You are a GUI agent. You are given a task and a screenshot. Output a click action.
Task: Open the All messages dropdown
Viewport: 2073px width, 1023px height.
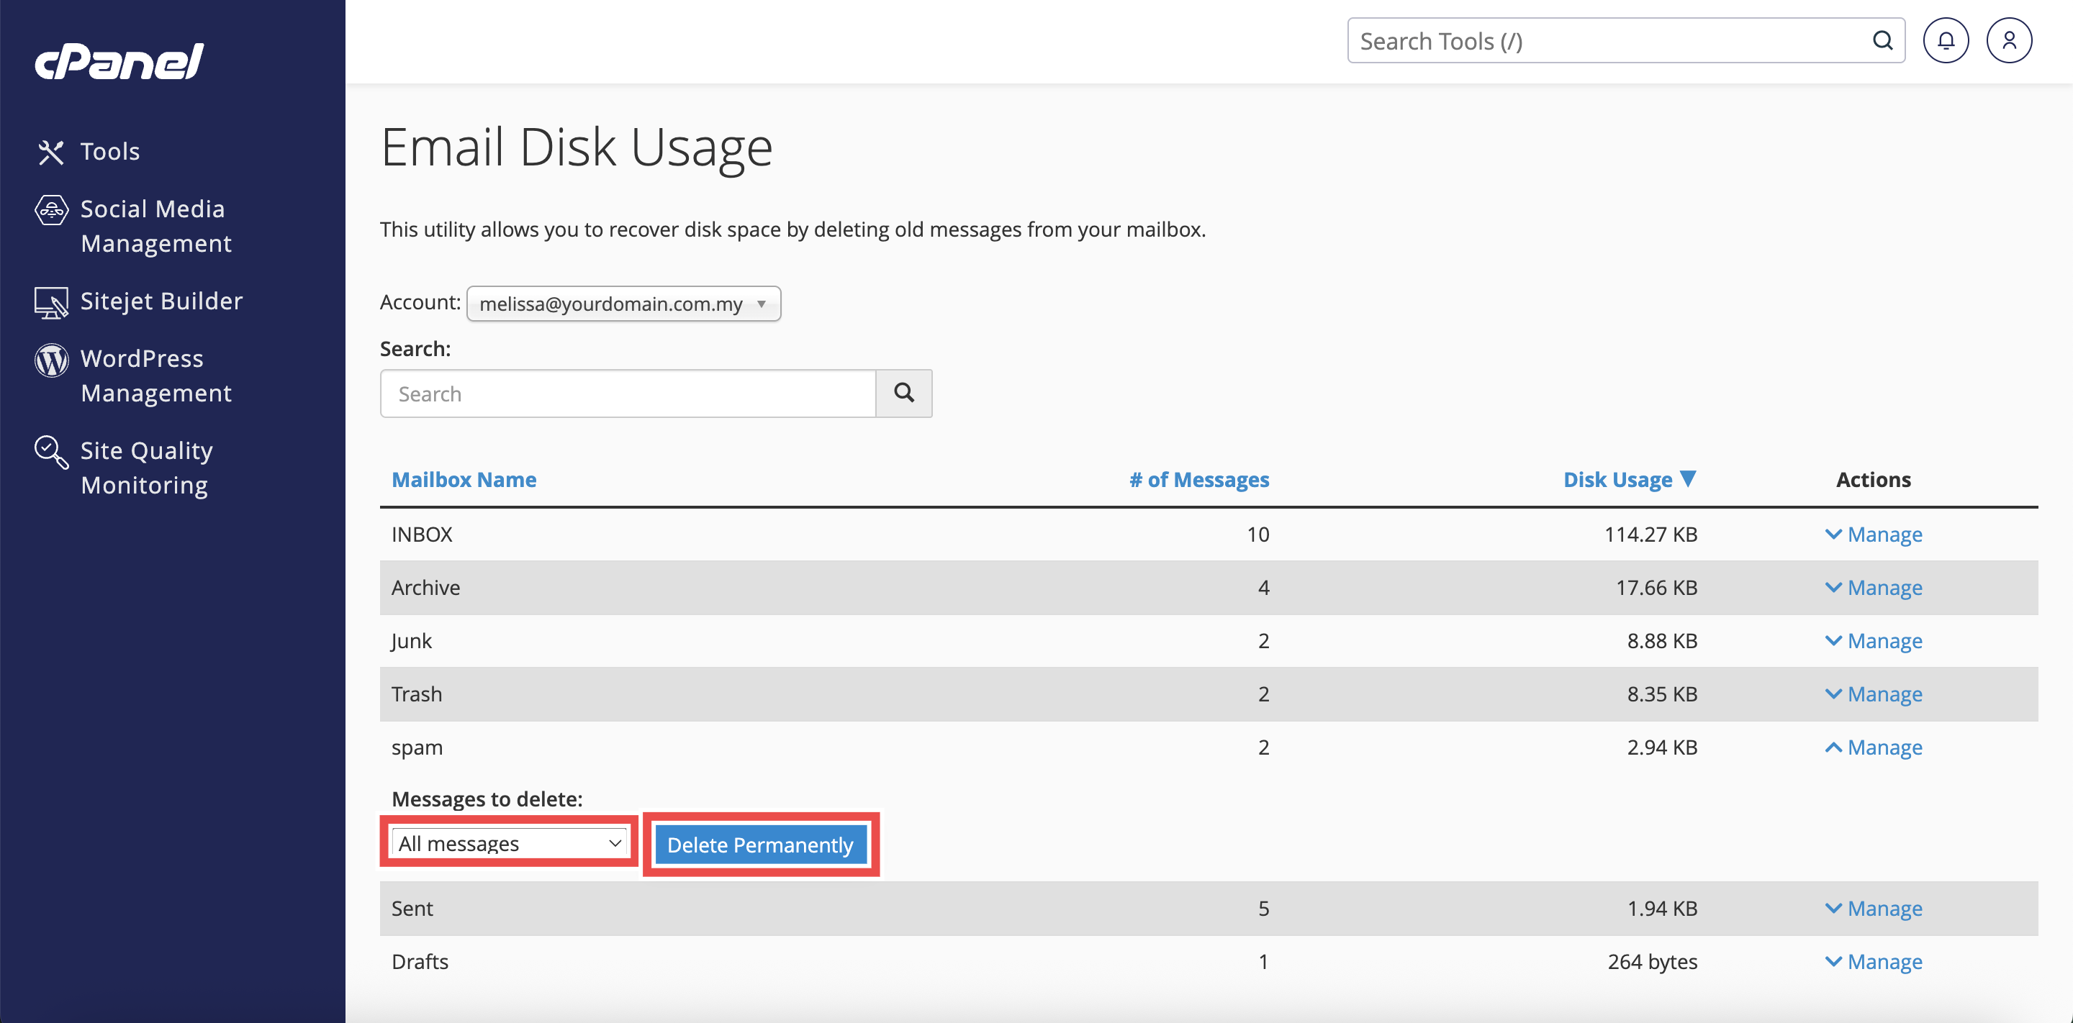510,843
